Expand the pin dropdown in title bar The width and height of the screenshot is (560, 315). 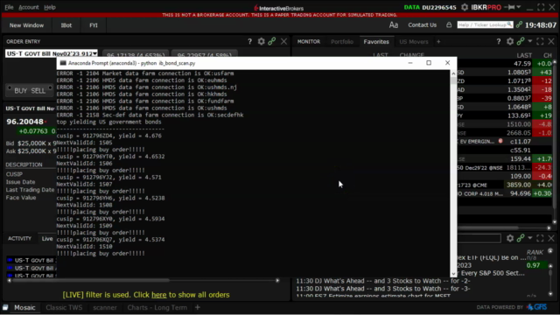(519, 7)
